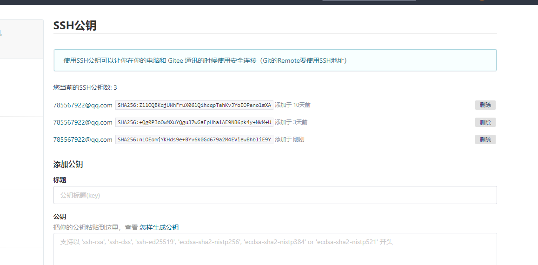Open the 785567922@qq.com link of the 刚刚 key
The width and height of the screenshot is (538, 265).
[83, 139]
